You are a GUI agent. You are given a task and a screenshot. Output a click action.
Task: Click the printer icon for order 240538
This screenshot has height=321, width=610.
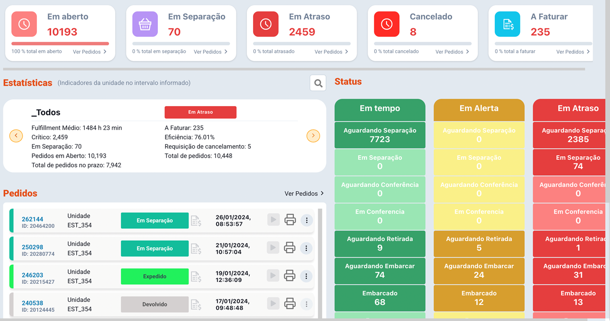tap(290, 304)
